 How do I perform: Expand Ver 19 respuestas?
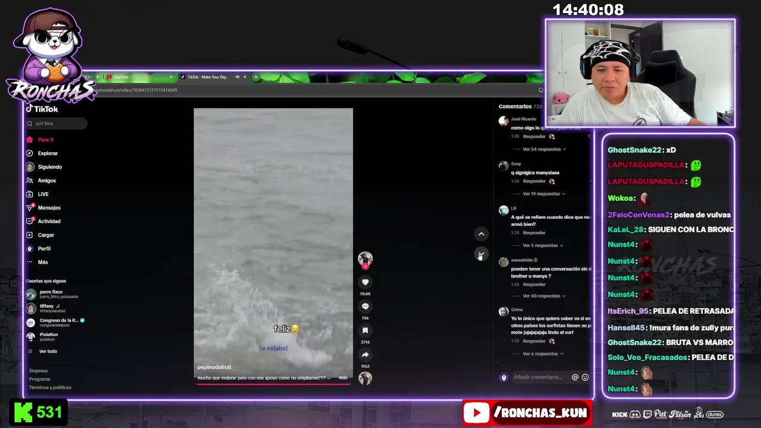[544, 194]
